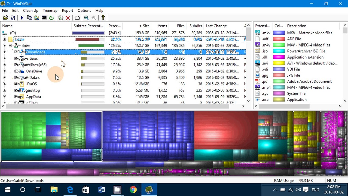Click the yellow Help question mark icon
348x196 pixels.
pyautogui.click(x=103, y=18)
